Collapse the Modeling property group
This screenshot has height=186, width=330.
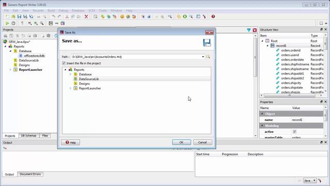pos(262,126)
